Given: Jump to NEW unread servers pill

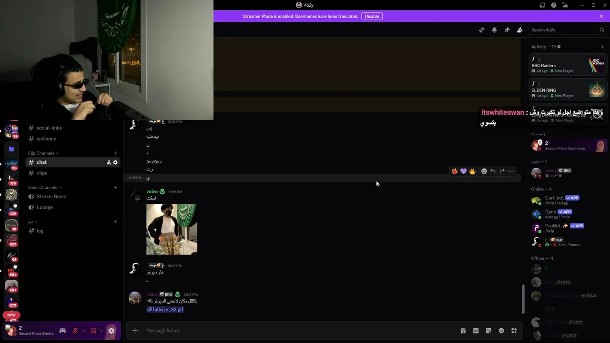Looking at the screenshot, I should pyautogui.click(x=11, y=315).
